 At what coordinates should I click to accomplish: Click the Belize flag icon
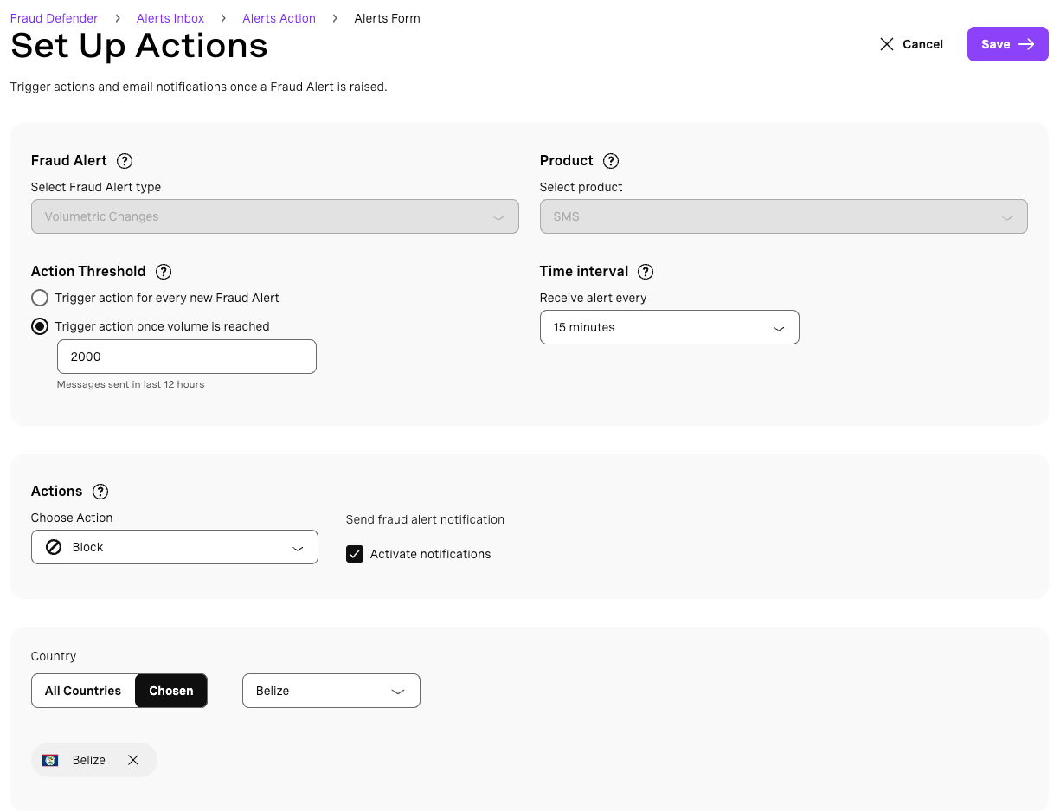[50, 760]
